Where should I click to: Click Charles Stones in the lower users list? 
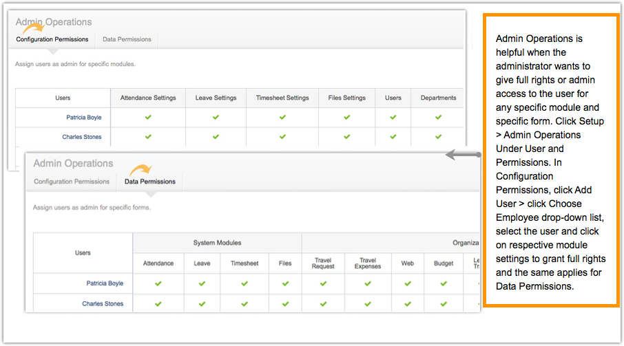click(103, 303)
